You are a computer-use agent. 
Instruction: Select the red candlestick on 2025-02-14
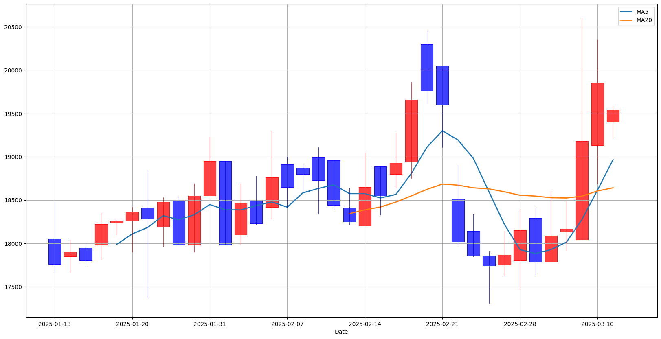click(x=365, y=207)
